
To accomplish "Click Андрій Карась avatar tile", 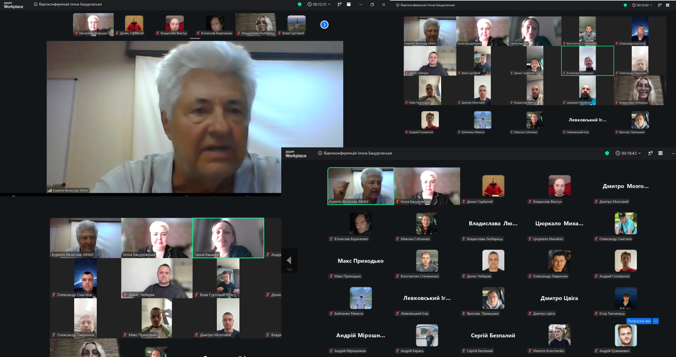I will click(x=427, y=336).
